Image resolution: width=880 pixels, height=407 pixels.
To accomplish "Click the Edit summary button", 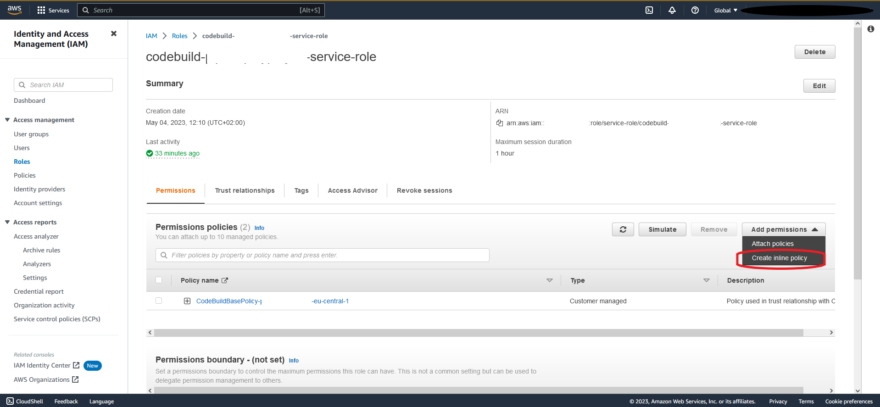I will coord(819,86).
